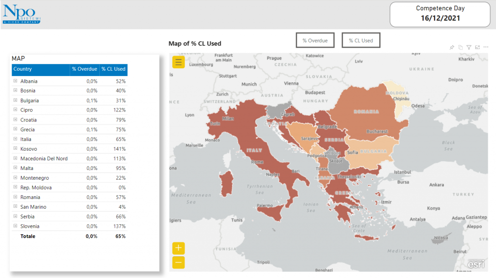Viewport: 496px width, 278px height.
Task: Switch map to % Overdue view
Action: tap(315, 41)
